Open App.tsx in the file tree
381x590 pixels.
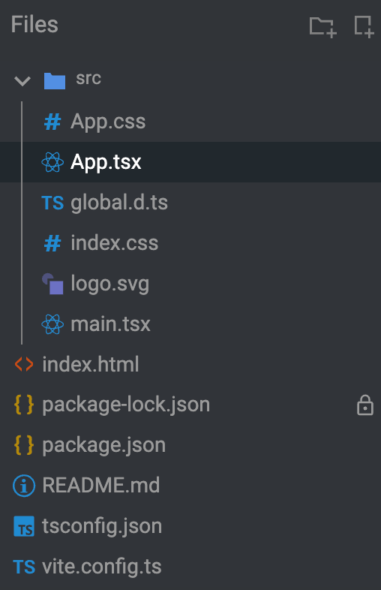pos(190,162)
